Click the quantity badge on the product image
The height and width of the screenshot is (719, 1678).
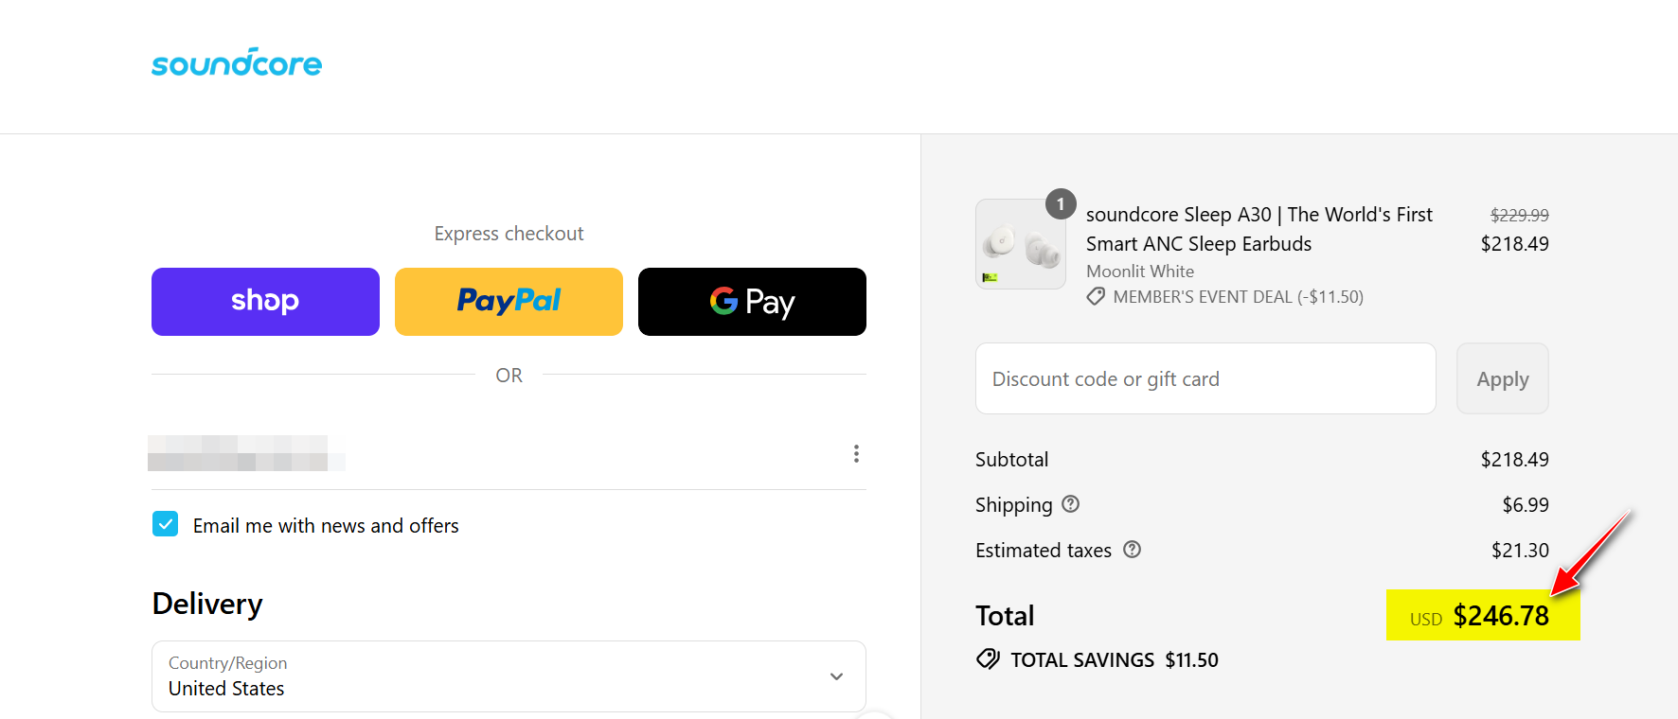1061,203
